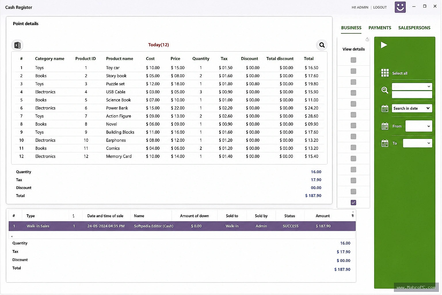Click the small arrow icon above View details
The image size is (442, 295).
367,39
